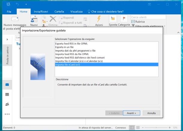Click the Nuovi elementi icon
Viewport: 183px width, 131px height.
point(34,19)
